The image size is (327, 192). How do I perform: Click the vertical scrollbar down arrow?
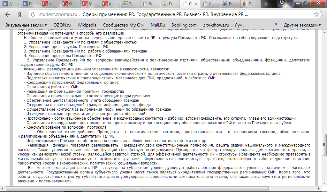(324, 183)
